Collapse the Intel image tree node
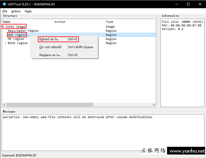206x158 pixels. click(x=4, y=27)
